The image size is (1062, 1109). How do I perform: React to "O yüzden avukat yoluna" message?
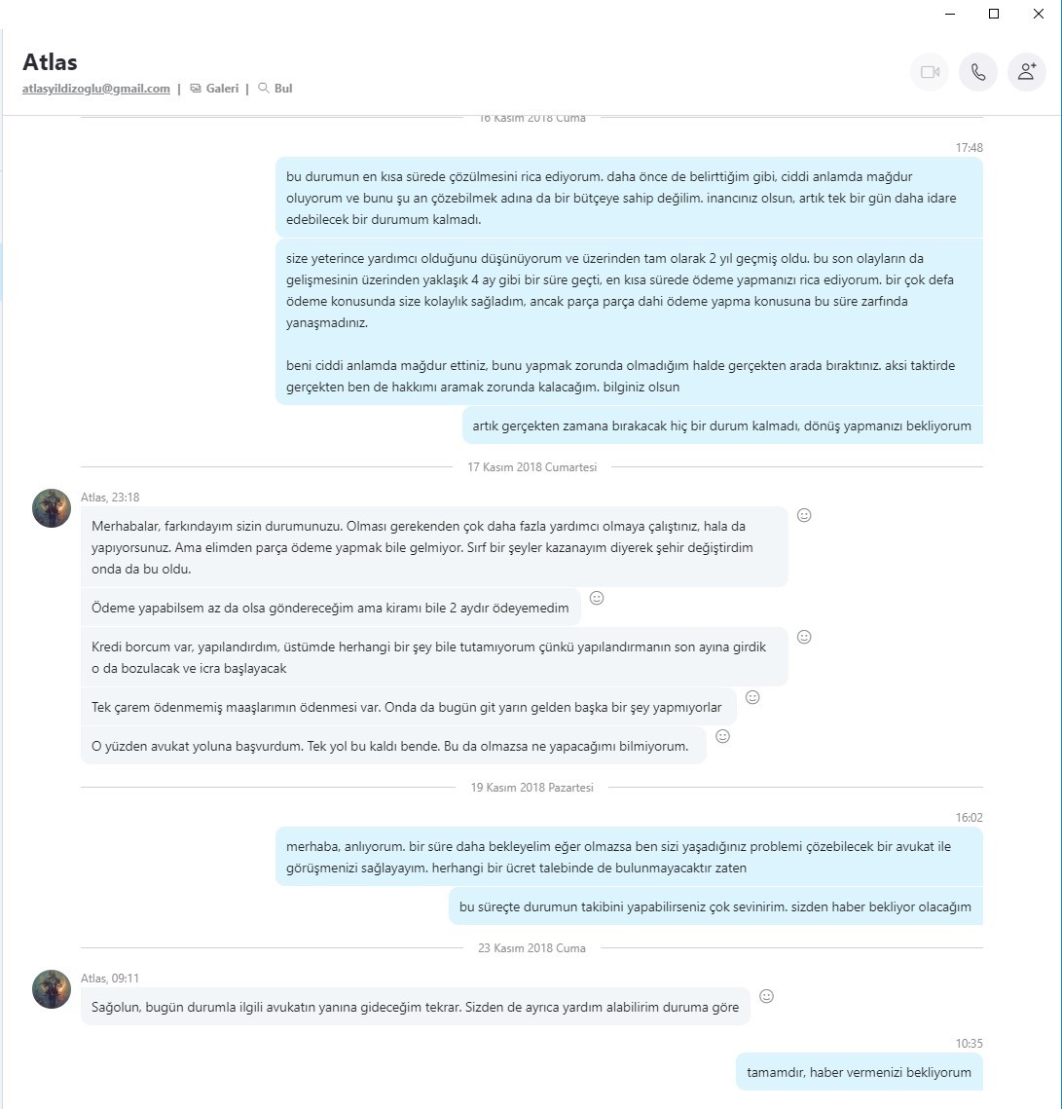(722, 735)
